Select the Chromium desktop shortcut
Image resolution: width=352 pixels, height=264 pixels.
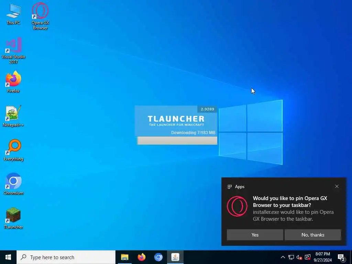pyautogui.click(x=13, y=184)
